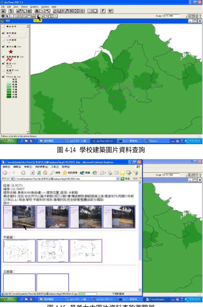Uncheck the theme with red star symbol
Screen dimensions: 203x307
coord(3,47)
